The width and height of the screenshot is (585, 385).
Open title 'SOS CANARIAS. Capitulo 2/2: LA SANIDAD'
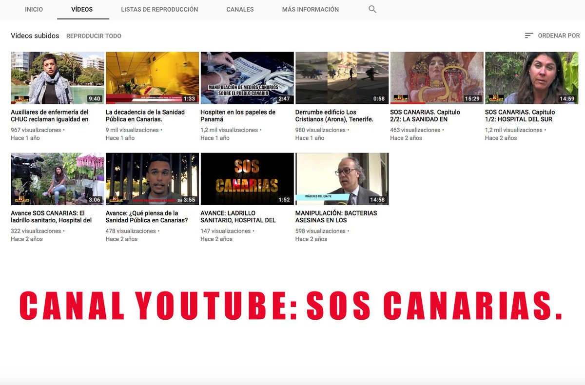(425, 116)
